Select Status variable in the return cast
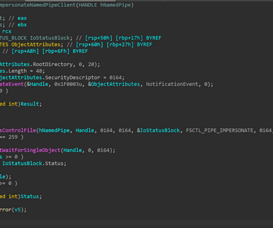The height and width of the screenshot is (228, 273). click(x=30, y=197)
